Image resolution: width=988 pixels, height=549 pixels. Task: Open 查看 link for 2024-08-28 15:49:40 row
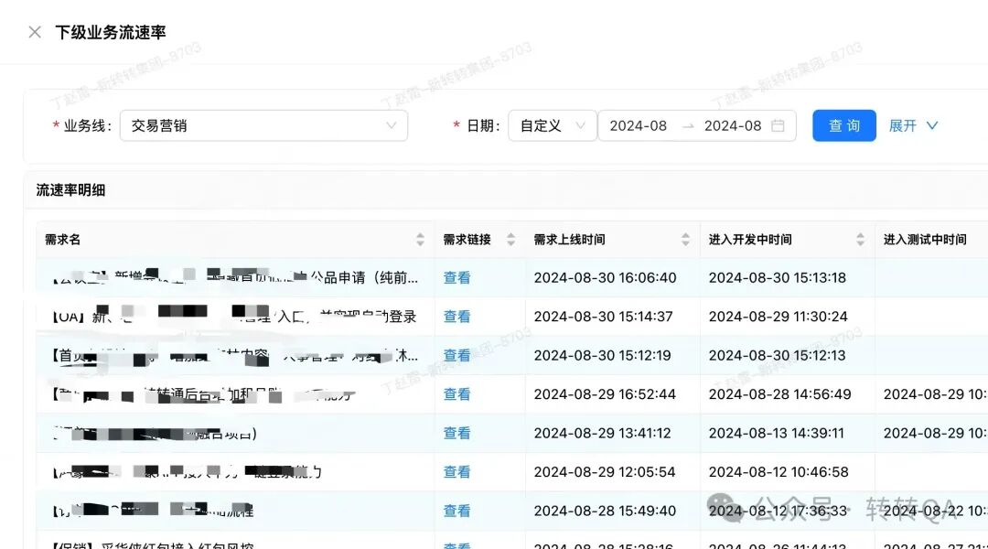pyautogui.click(x=456, y=511)
